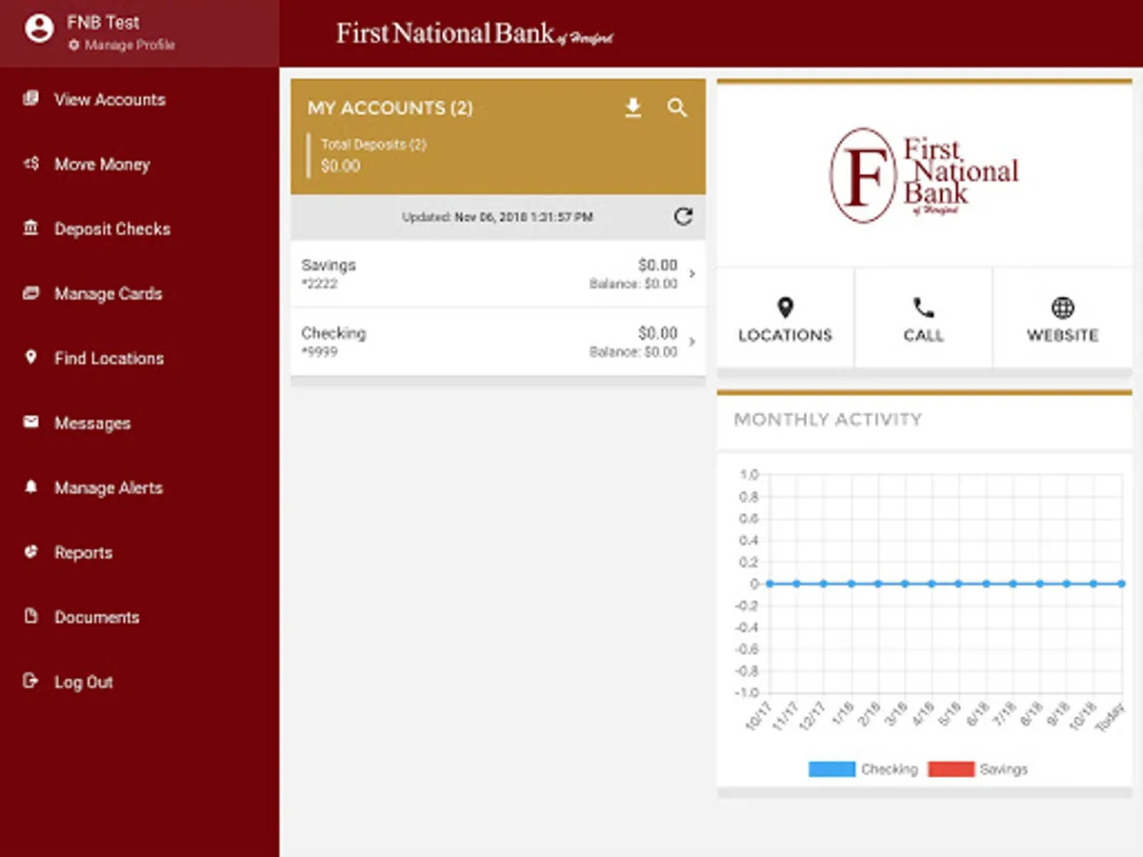The height and width of the screenshot is (857, 1143).
Task: Expand Savings account chevron
Action: click(692, 274)
